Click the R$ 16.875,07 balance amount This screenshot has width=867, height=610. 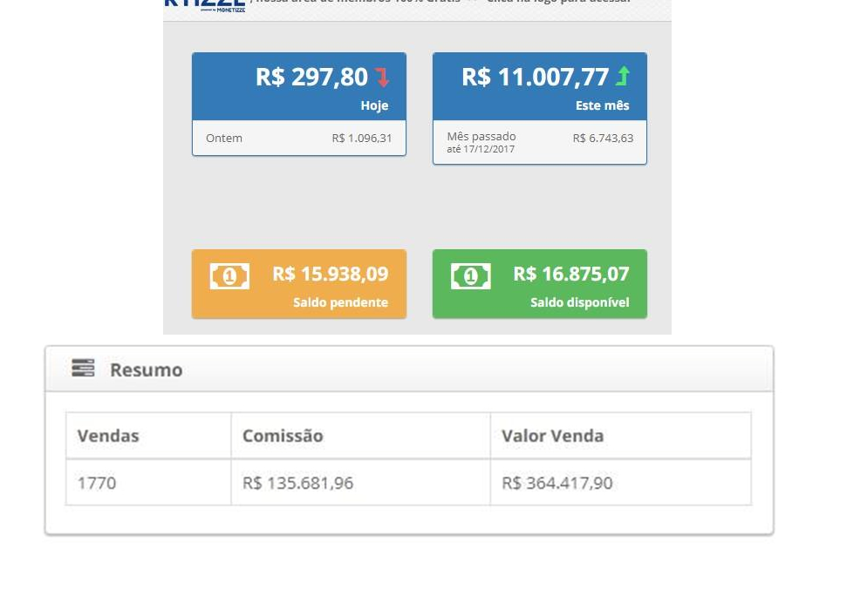click(x=571, y=274)
